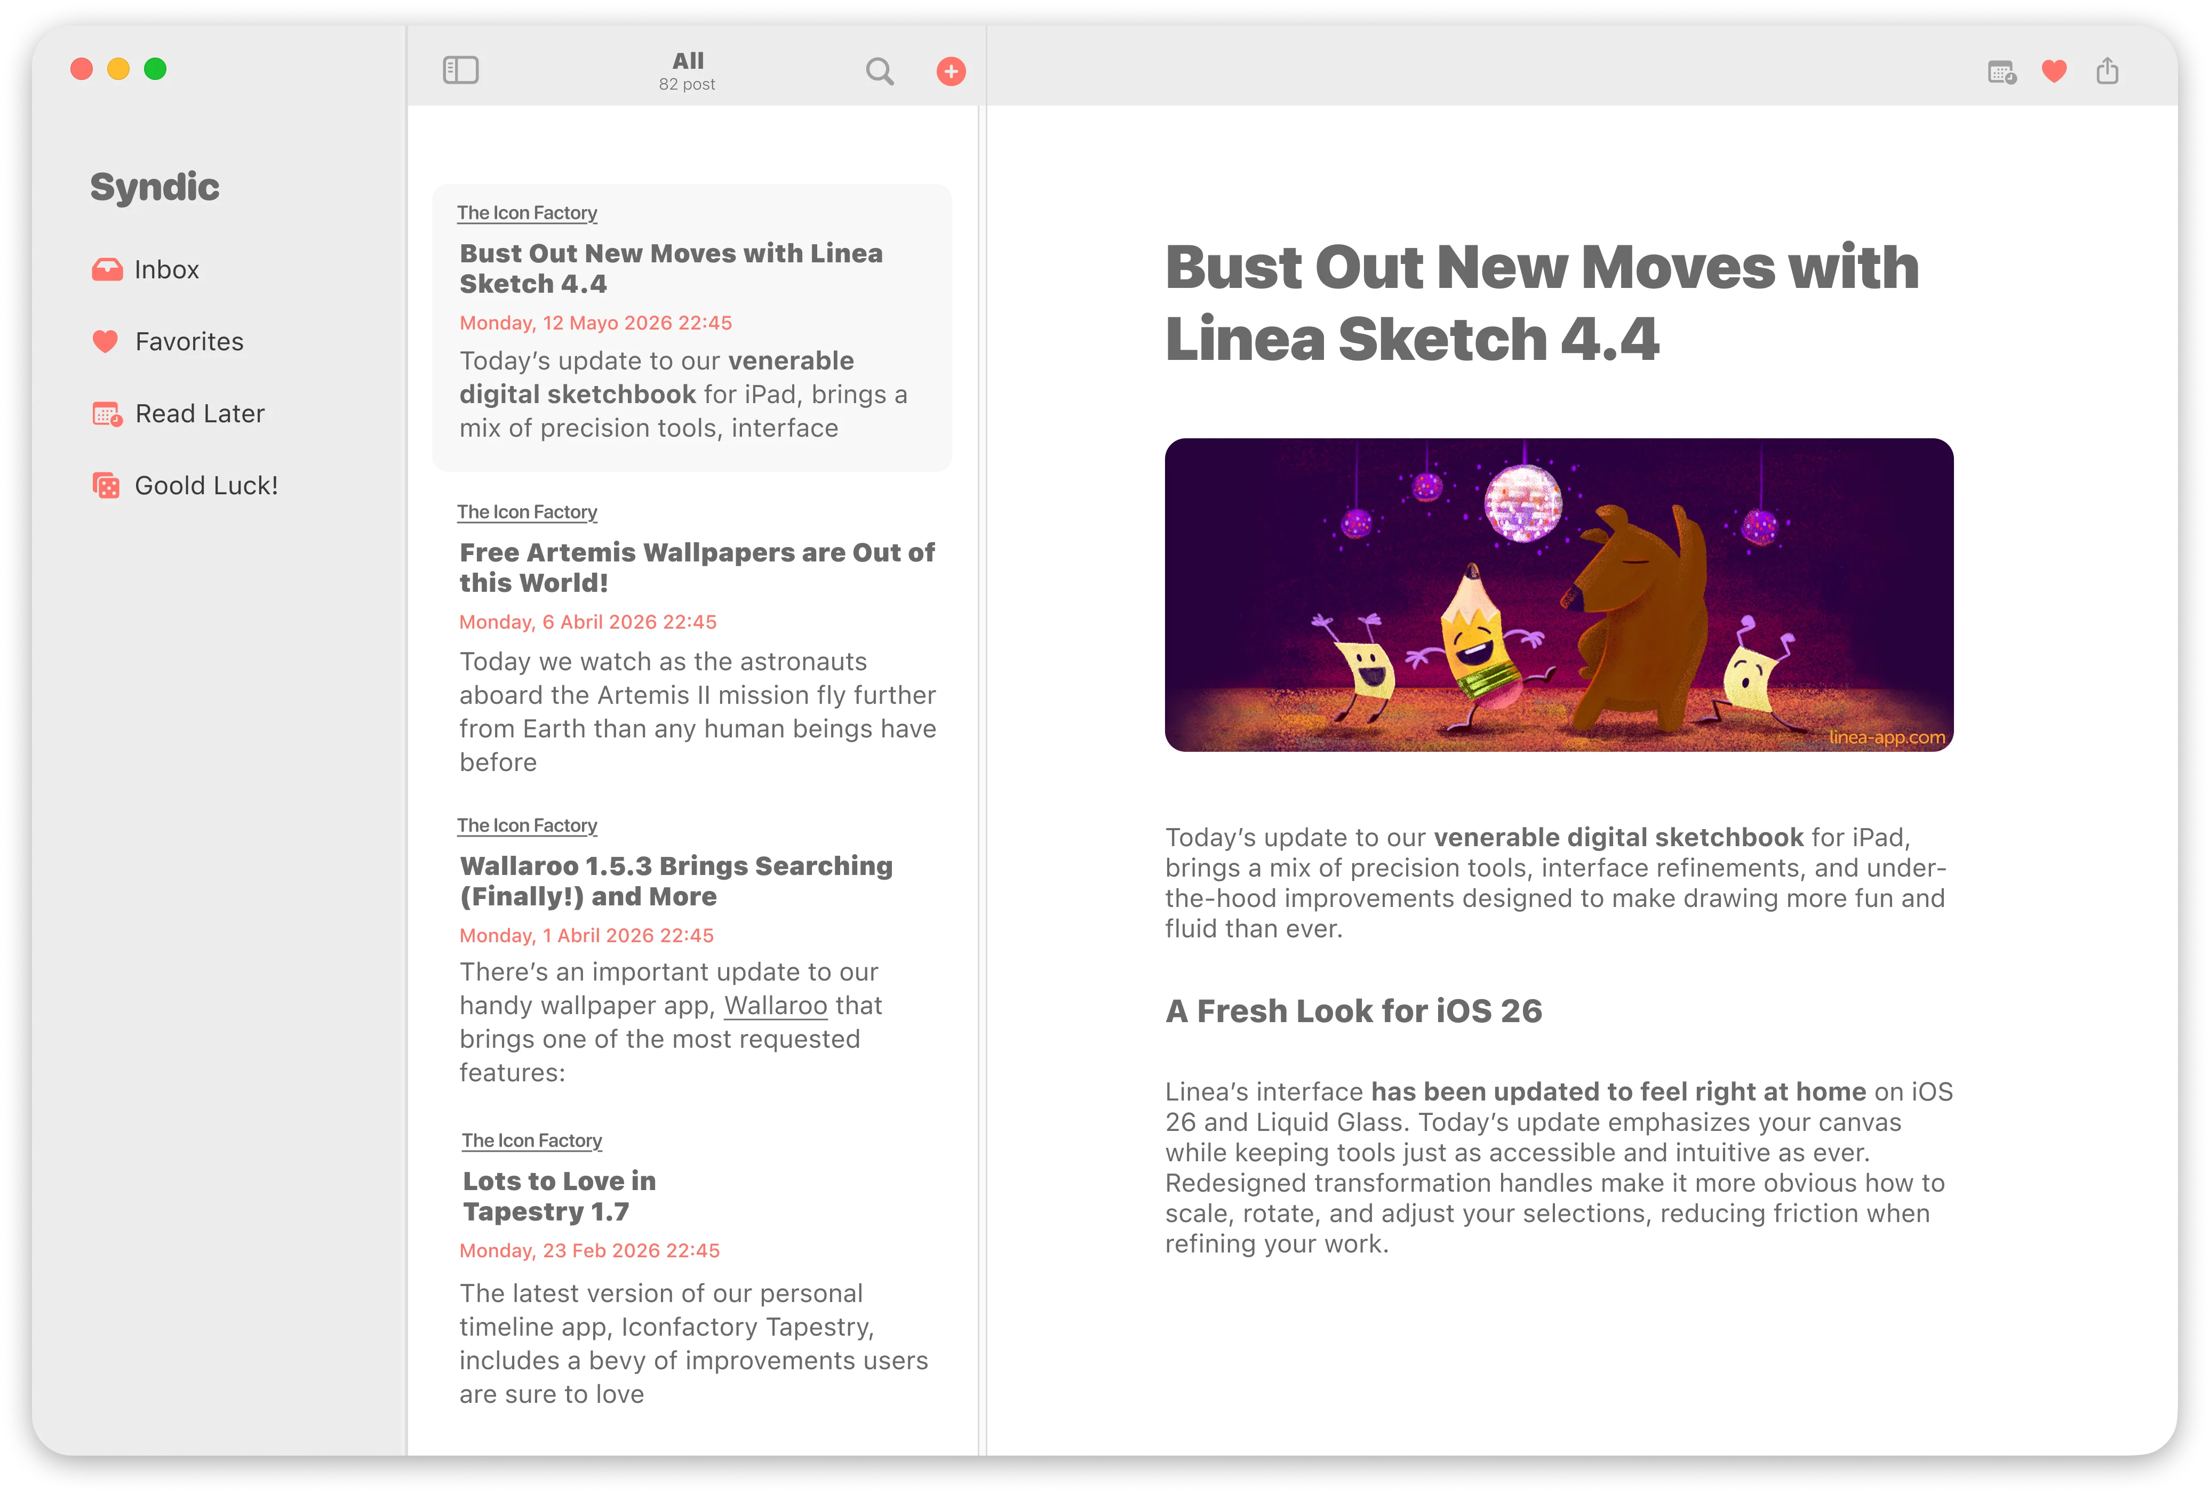Follow The Icon Factory link above Artemis post
The image size is (2210, 1494).
click(x=527, y=512)
